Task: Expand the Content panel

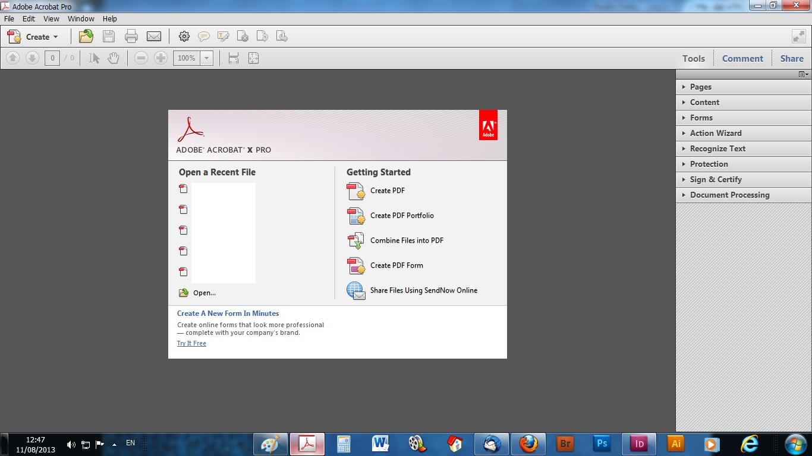Action: coord(744,102)
